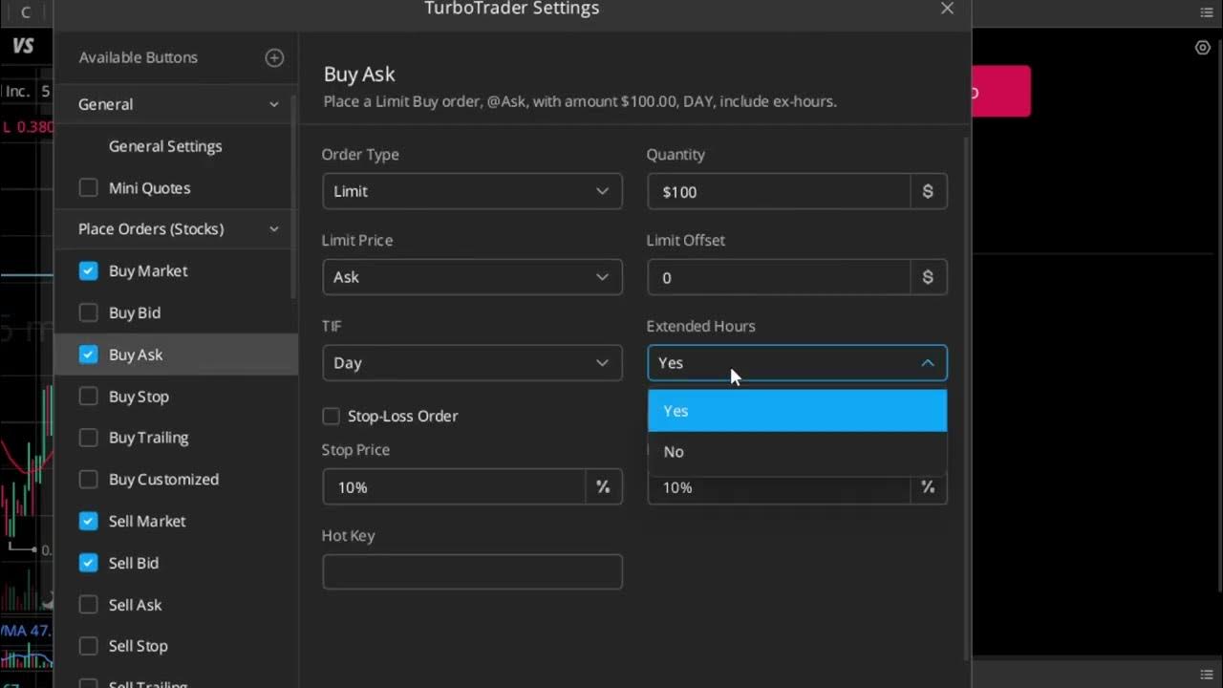Viewport: 1223px width, 688px height.
Task: Click the Limit Offset dollar unit icon
Action: tap(928, 278)
